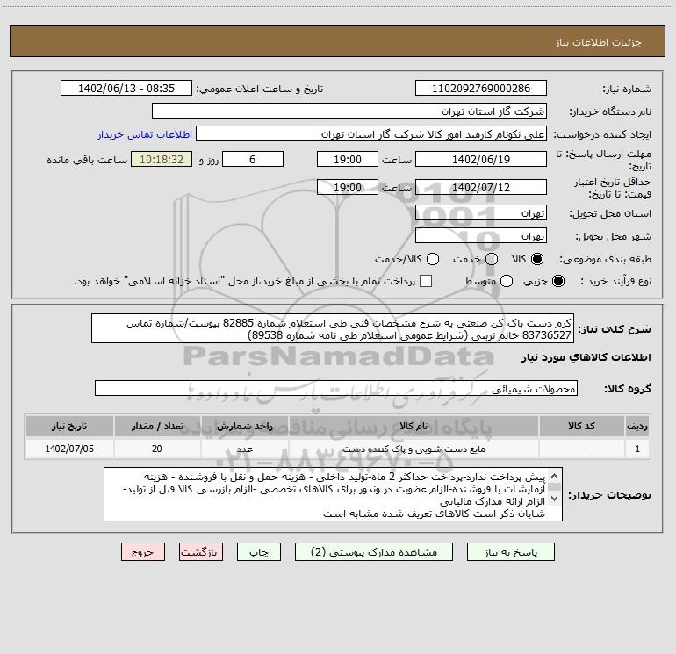
Task: Select the کالا radio button
Action: click(537, 259)
